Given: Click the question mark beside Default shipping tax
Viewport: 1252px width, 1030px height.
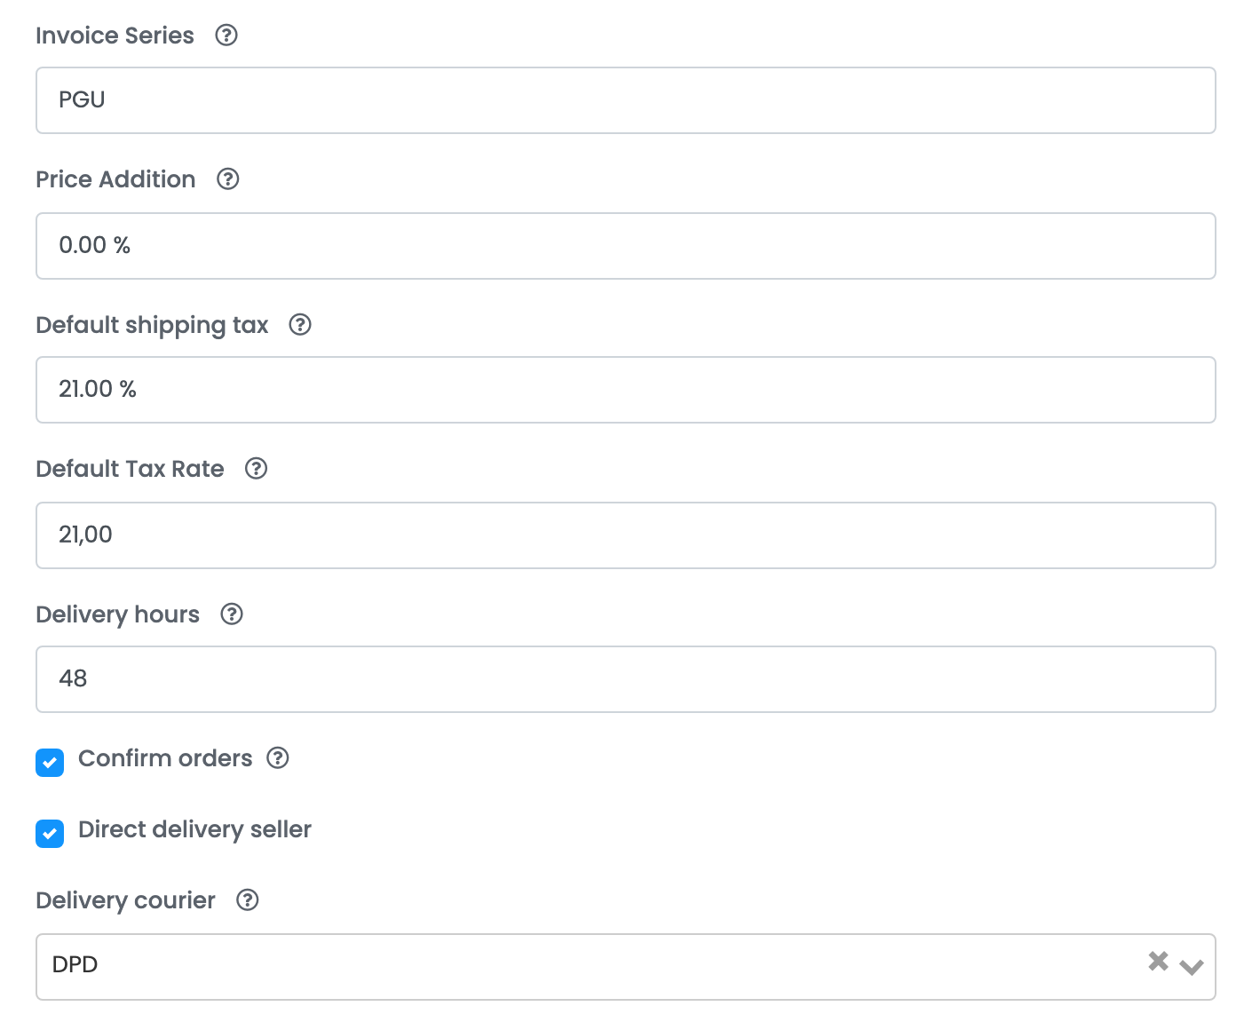Looking at the screenshot, I should pos(300,324).
